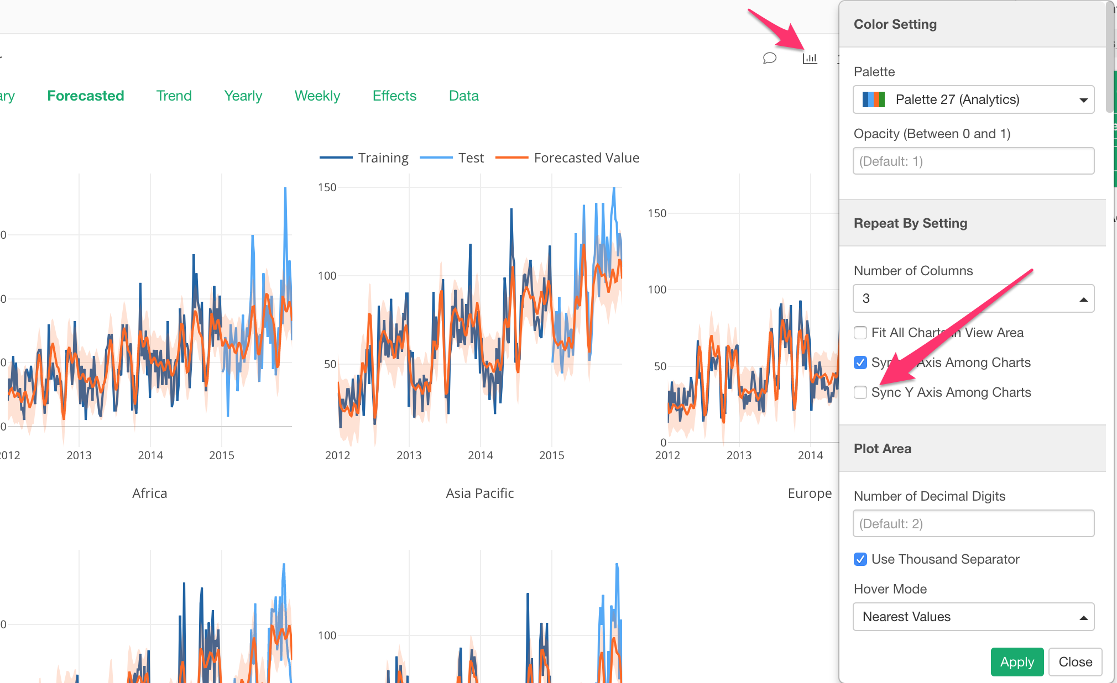Disable Use Thousand Separator checkbox
The width and height of the screenshot is (1117, 683).
[860, 559]
